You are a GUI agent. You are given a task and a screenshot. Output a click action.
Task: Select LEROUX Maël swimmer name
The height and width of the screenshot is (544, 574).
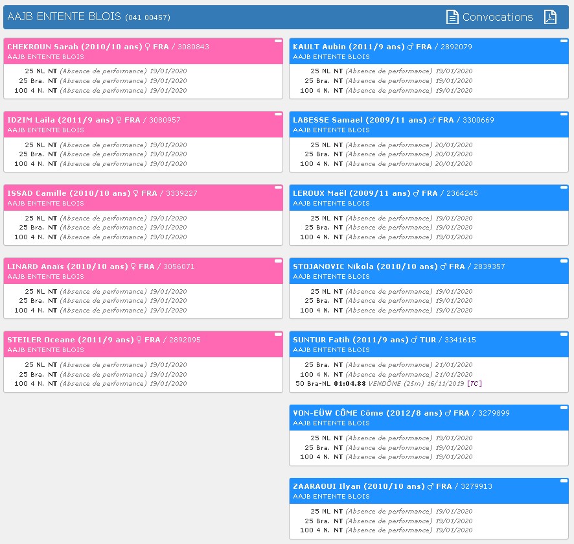[x=319, y=193]
